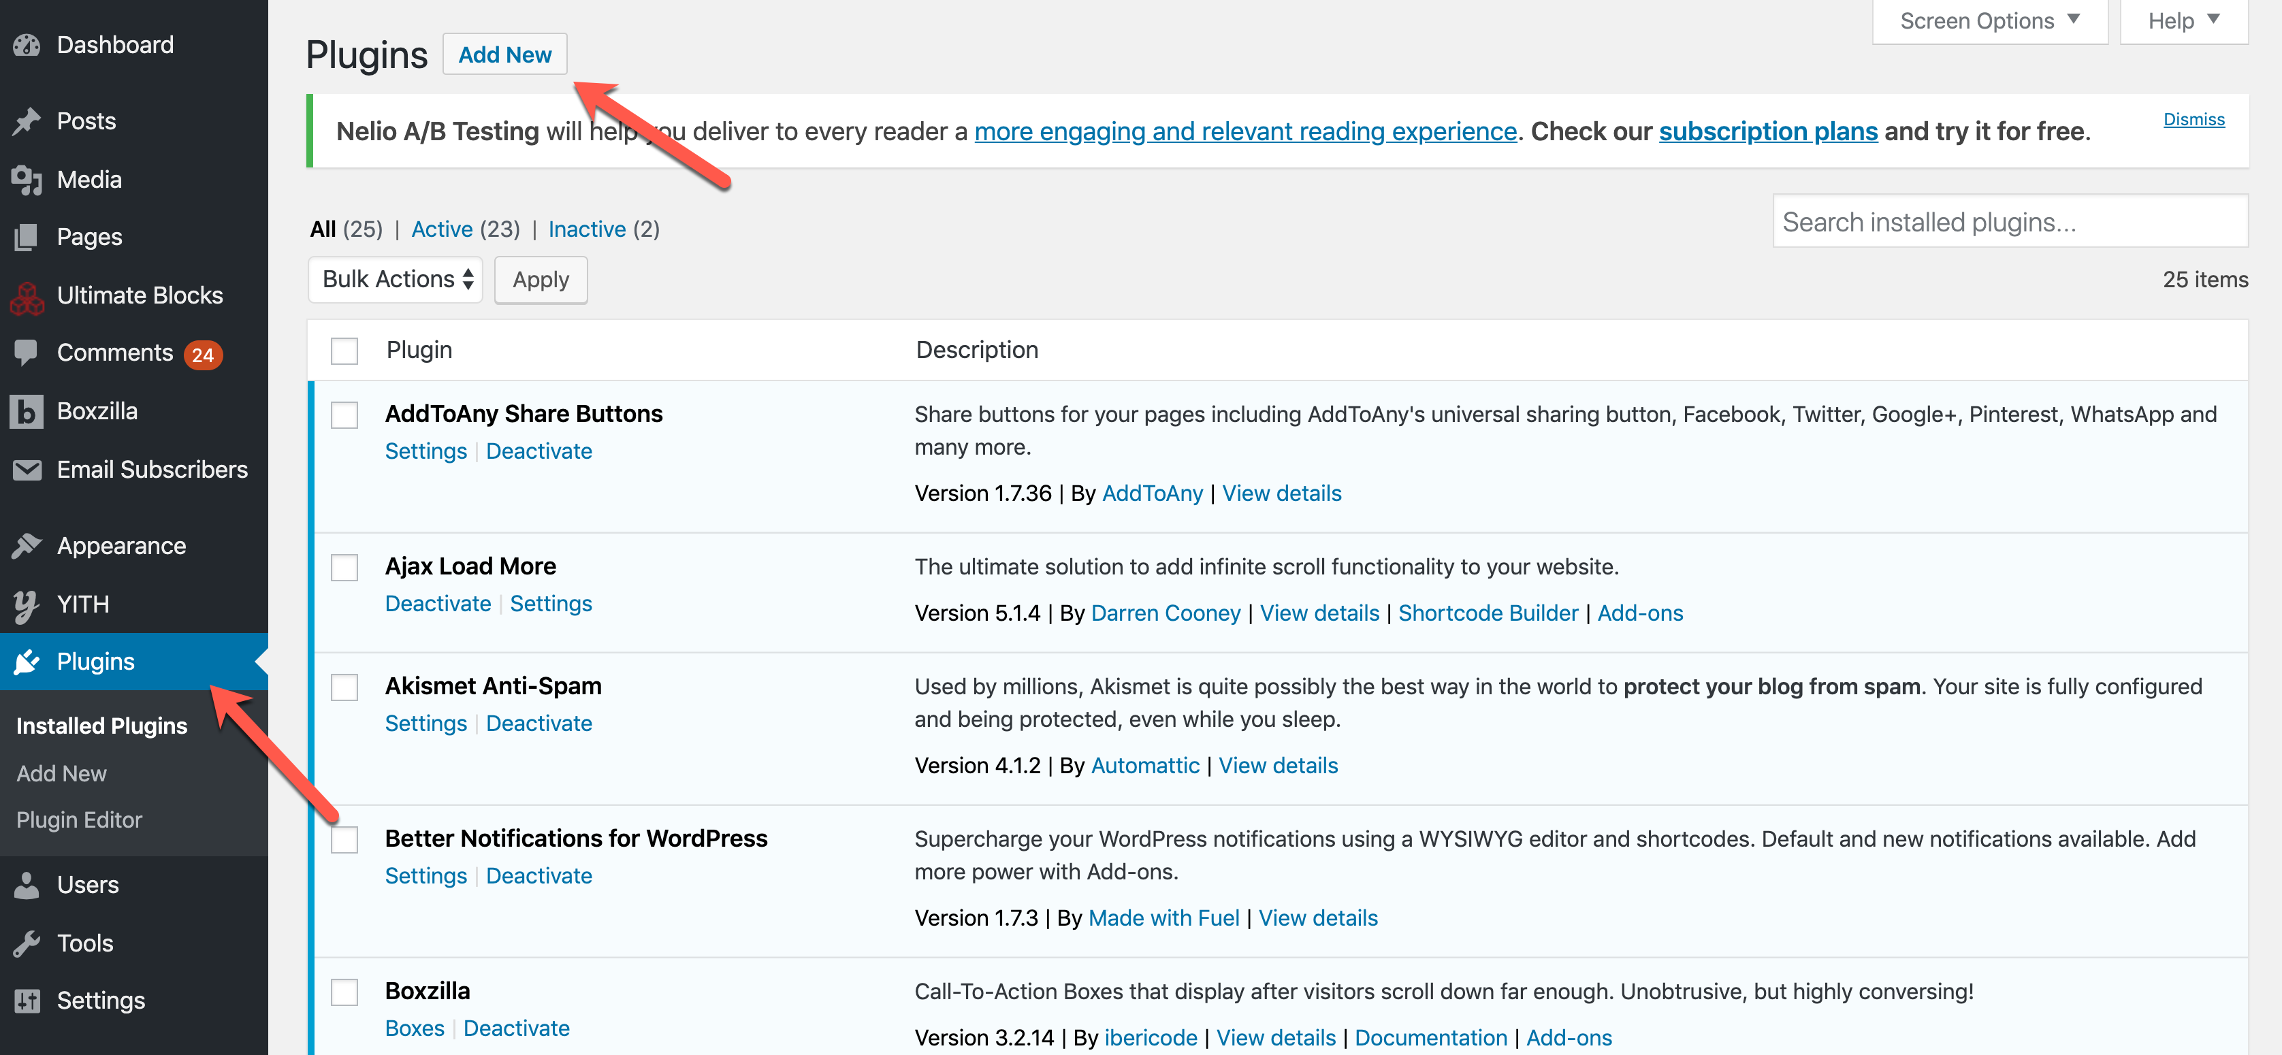Deactivate Ajax Load More
Viewport: 2282px width, 1055px height.
tap(438, 604)
